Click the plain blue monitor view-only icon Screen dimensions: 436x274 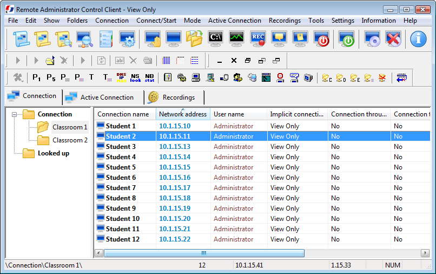[x=174, y=38]
